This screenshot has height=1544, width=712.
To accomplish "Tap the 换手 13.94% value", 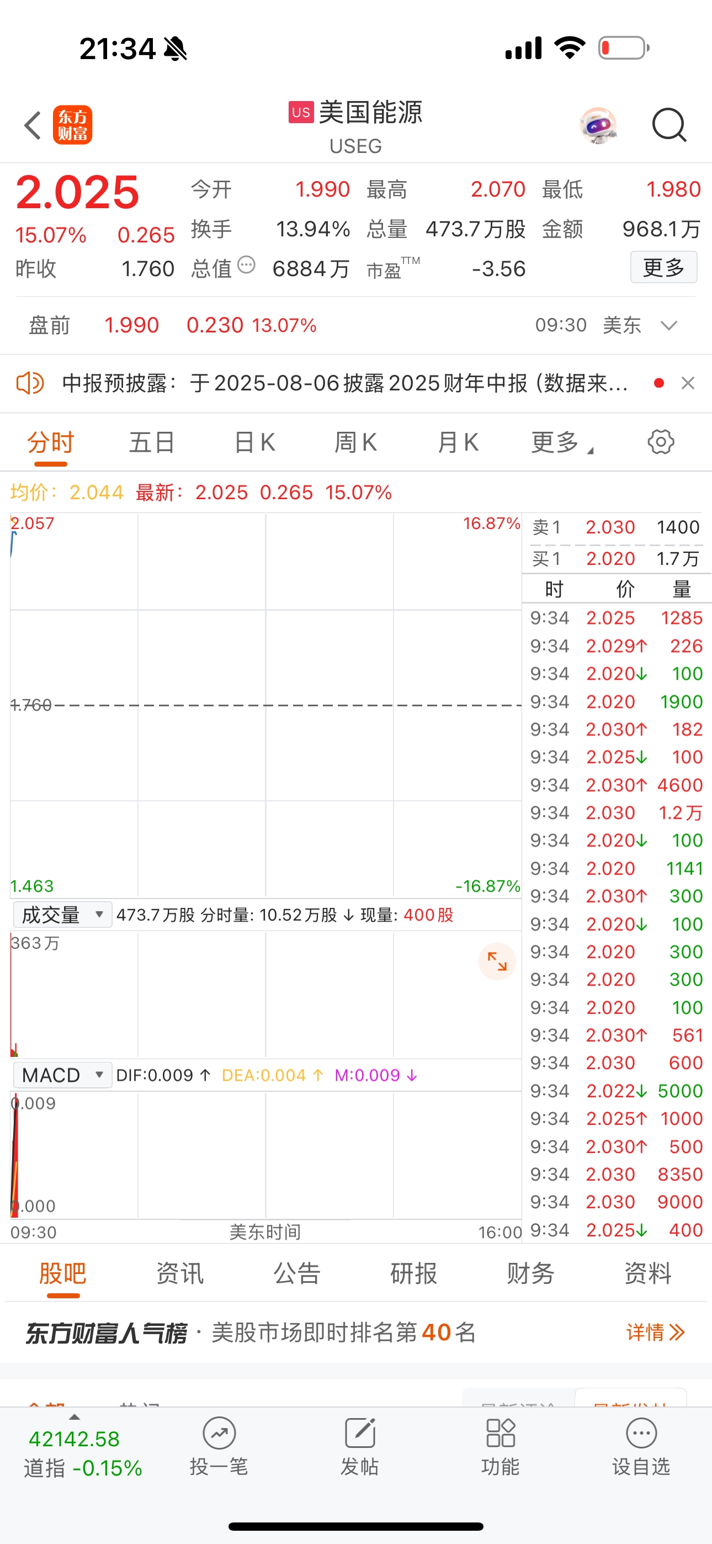I will point(313,229).
